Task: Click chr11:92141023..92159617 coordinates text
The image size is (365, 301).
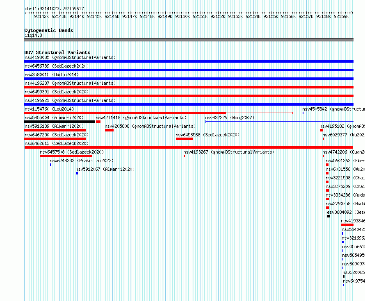Action: (54, 9)
